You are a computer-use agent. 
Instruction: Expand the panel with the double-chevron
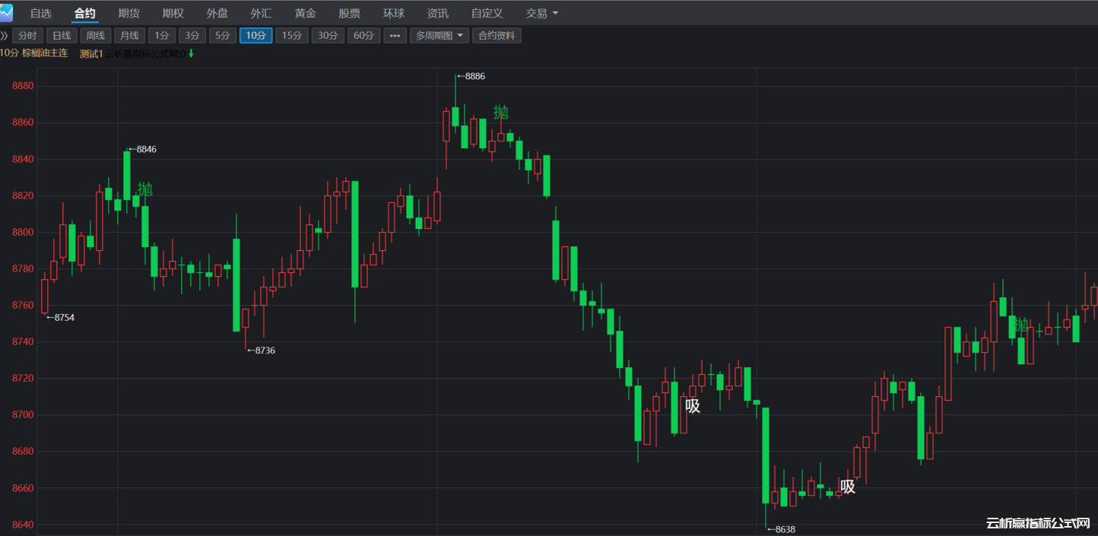pos(5,36)
